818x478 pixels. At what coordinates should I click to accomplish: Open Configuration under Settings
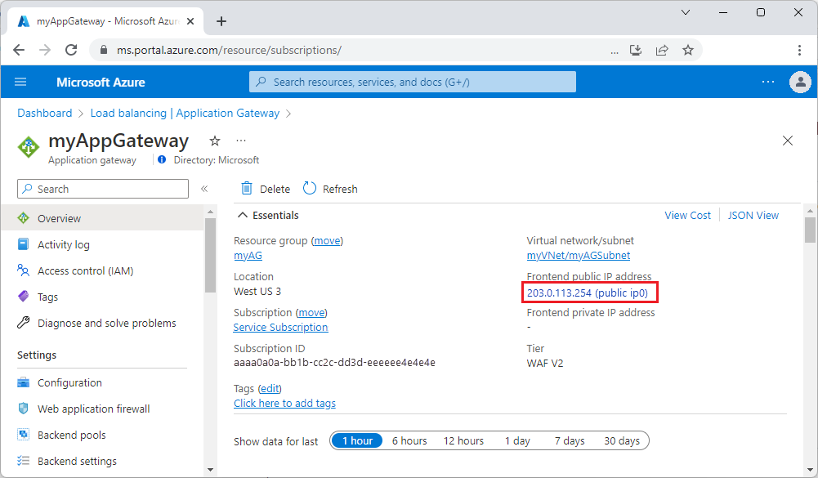coord(70,382)
